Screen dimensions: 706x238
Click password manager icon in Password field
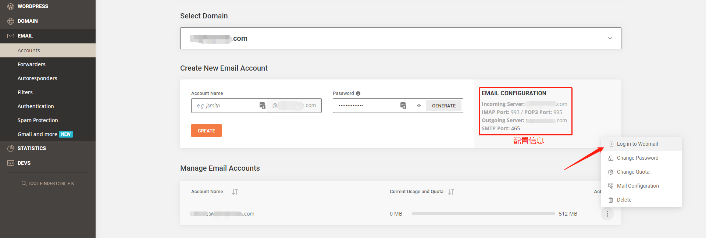[x=403, y=106]
